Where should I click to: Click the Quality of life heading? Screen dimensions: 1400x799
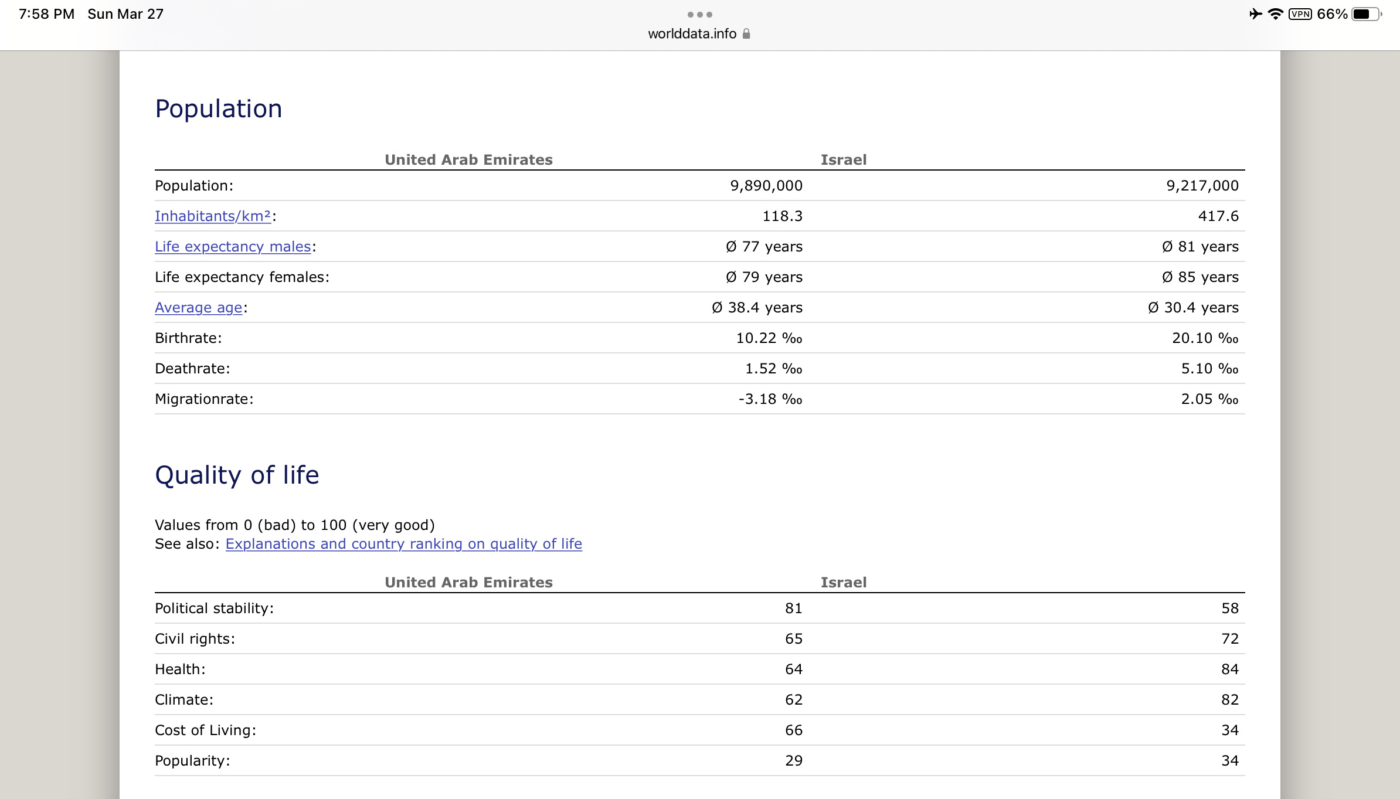coord(237,475)
